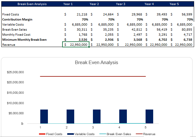This screenshot has height=137, width=196.
Task: Click the horizontal axis label 3
Action: 93,128
